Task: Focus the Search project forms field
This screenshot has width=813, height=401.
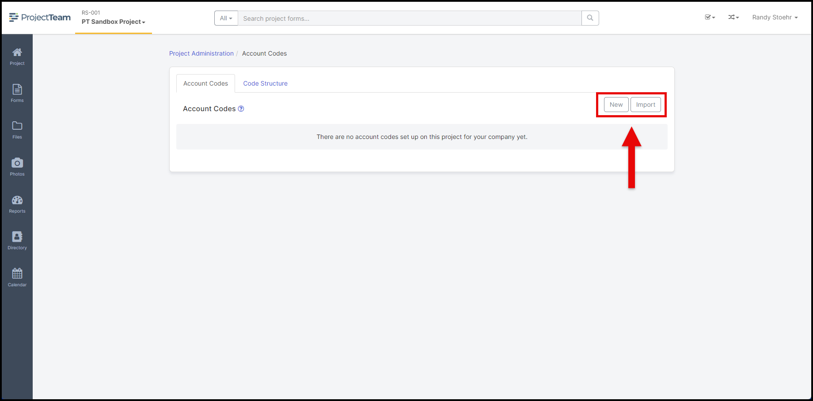Action: pos(410,18)
